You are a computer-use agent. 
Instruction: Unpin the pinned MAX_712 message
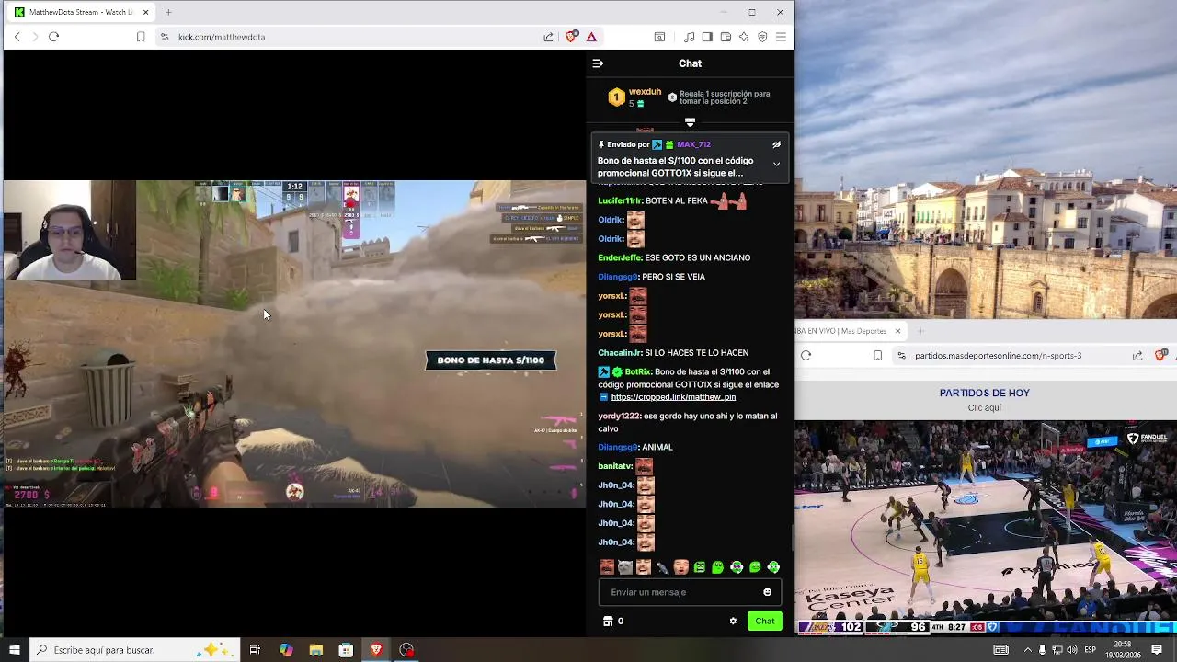[776, 144]
